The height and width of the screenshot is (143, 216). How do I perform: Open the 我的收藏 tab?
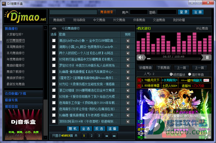coord(179,20)
